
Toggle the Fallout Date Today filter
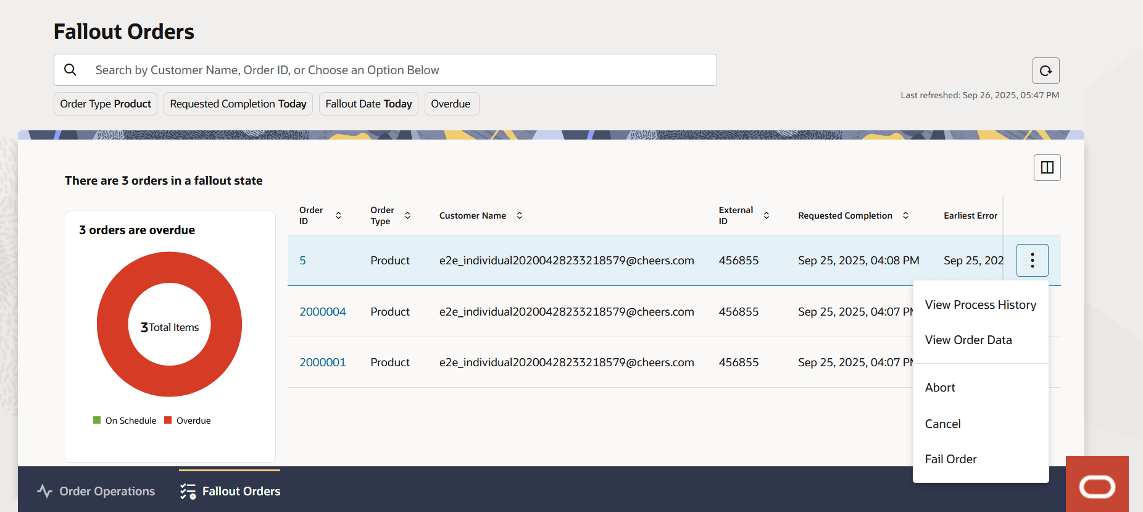[368, 104]
